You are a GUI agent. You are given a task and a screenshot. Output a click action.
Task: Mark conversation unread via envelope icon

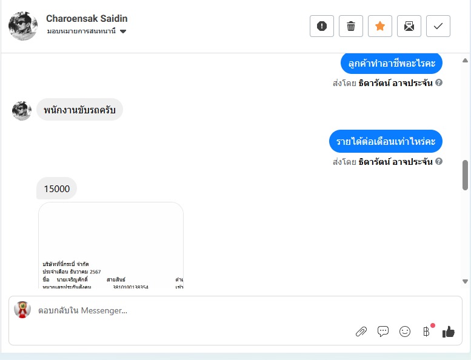tap(409, 26)
